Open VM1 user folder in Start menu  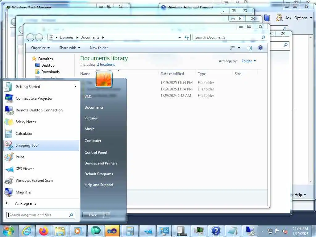[88, 96]
